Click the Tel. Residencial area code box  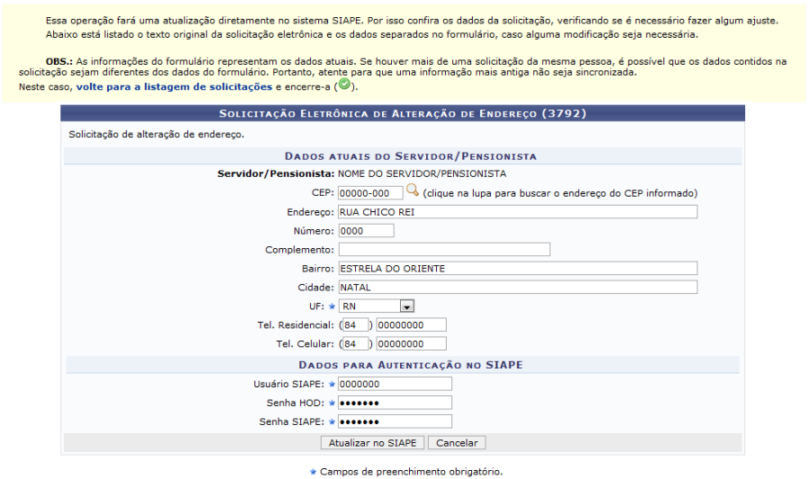coord(356,324)
